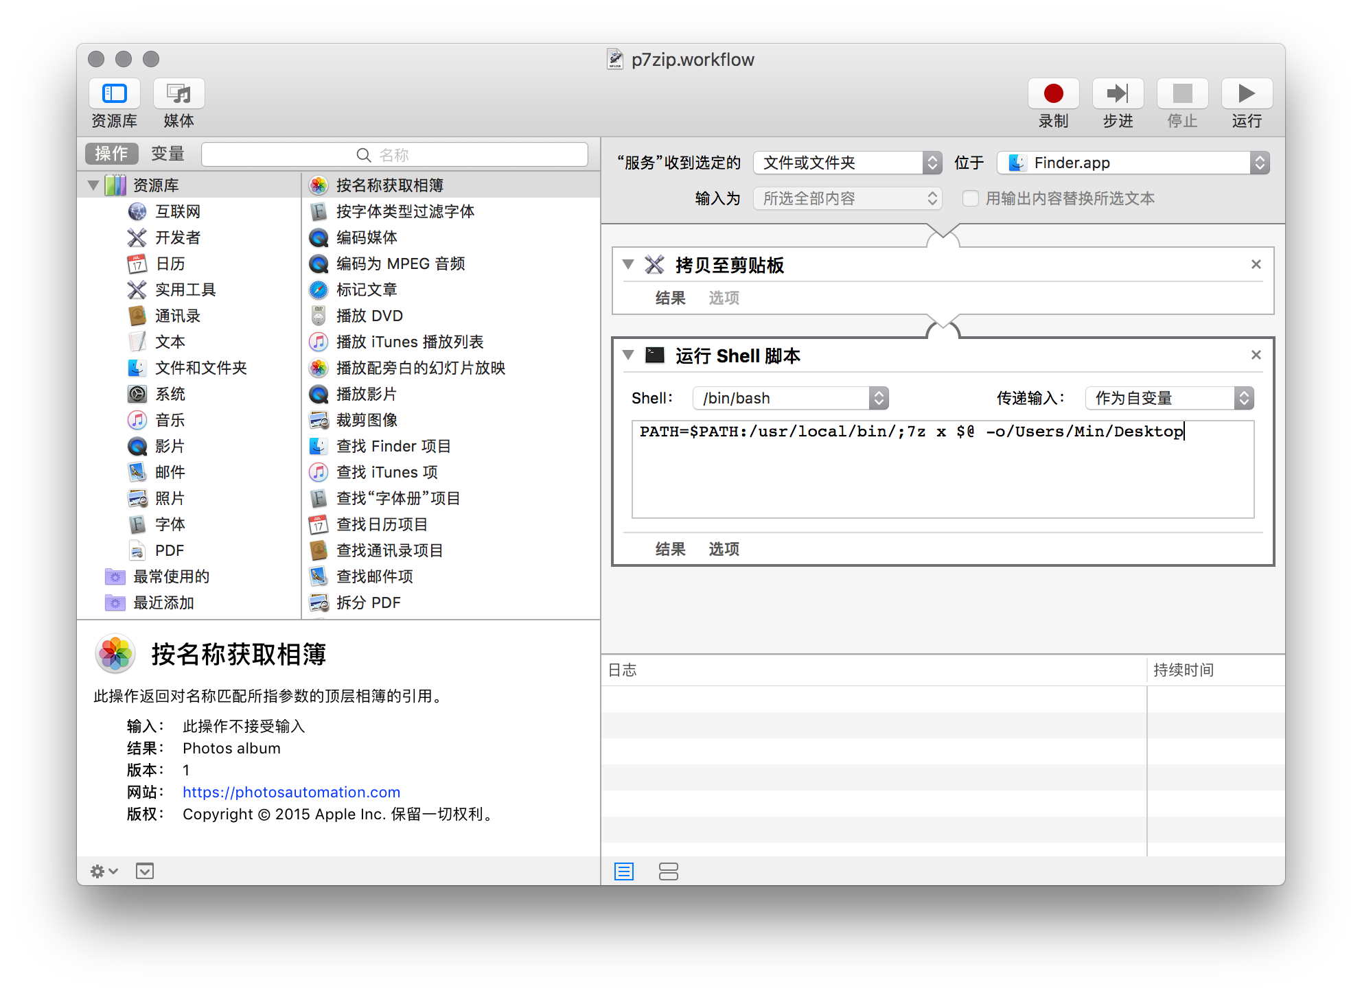Collapse the Run Shell Script action
The height and width of the screenshot is (995, 1362).
coord(627,355)
